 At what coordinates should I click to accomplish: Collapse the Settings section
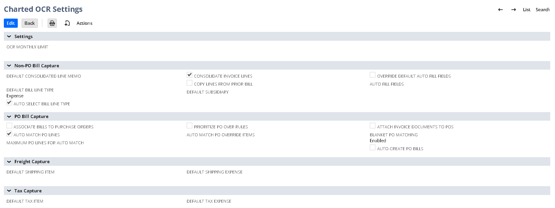[9, 37]
